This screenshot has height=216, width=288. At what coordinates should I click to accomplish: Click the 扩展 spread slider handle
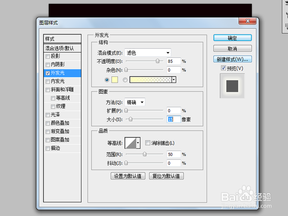(x=126, y=111)
